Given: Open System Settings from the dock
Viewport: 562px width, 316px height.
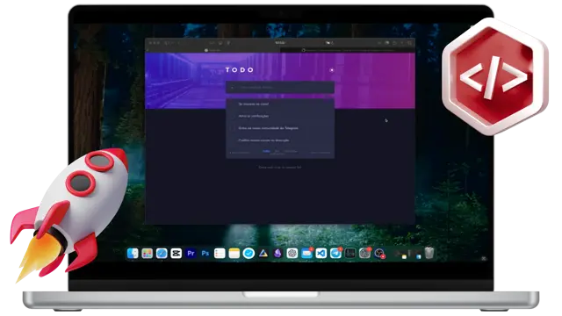Looking at the screenshot, I should (364, 254).
